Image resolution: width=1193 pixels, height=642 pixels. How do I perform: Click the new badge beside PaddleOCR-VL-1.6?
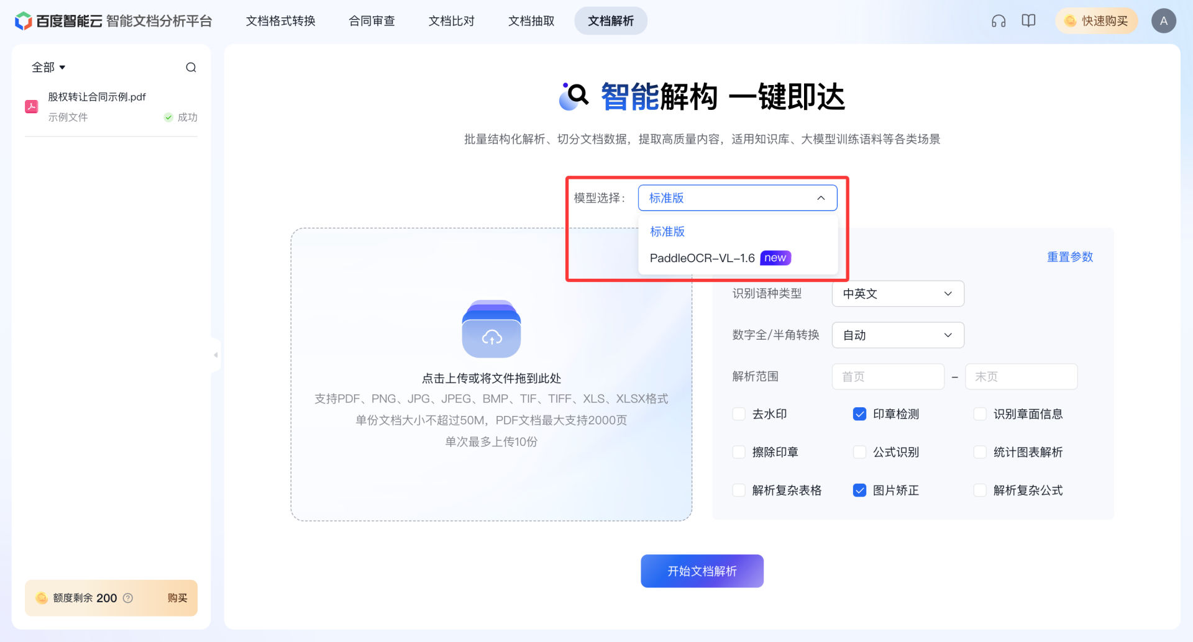pyautogui.click(x=775, y=258)
